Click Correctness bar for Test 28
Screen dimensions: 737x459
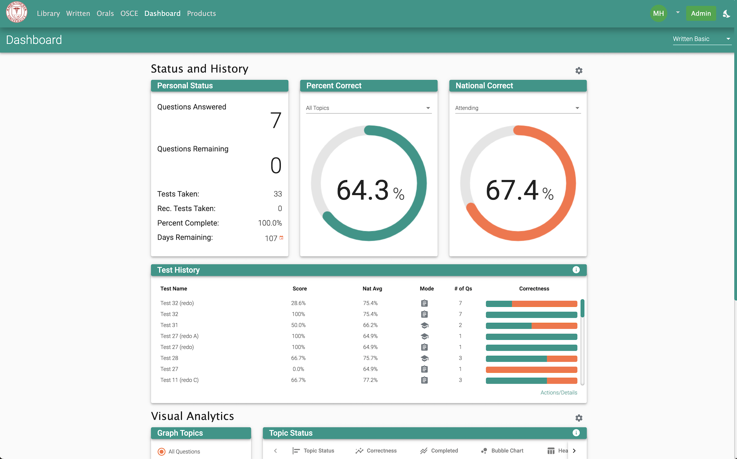pyautogui.click(x=531, y=359)
